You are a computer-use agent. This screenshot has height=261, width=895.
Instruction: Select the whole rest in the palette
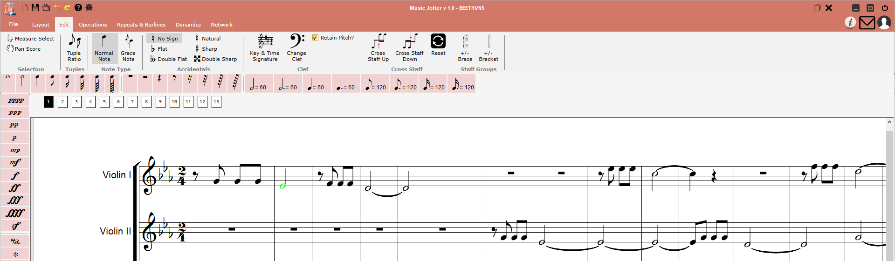(131, 83)
